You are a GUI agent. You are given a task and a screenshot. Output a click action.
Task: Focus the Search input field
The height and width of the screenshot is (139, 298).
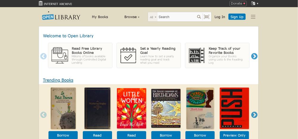coord(177,17)
